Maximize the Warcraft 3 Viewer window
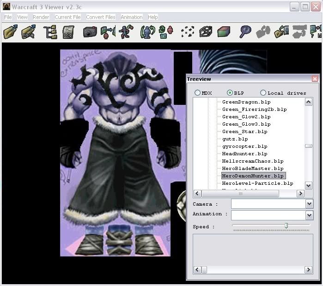 (x=305, y=7)
